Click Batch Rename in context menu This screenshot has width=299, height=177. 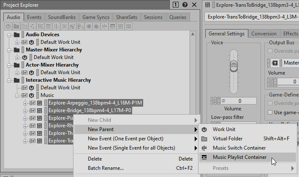pos(106,168)
